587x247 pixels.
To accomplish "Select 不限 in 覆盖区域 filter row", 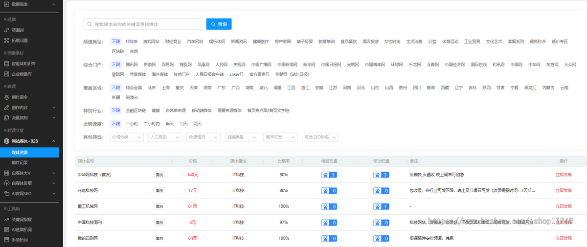I will pyautogui.click(x=115, y=88).
